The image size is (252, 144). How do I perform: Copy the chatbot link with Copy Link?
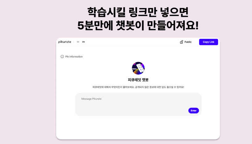209,42
